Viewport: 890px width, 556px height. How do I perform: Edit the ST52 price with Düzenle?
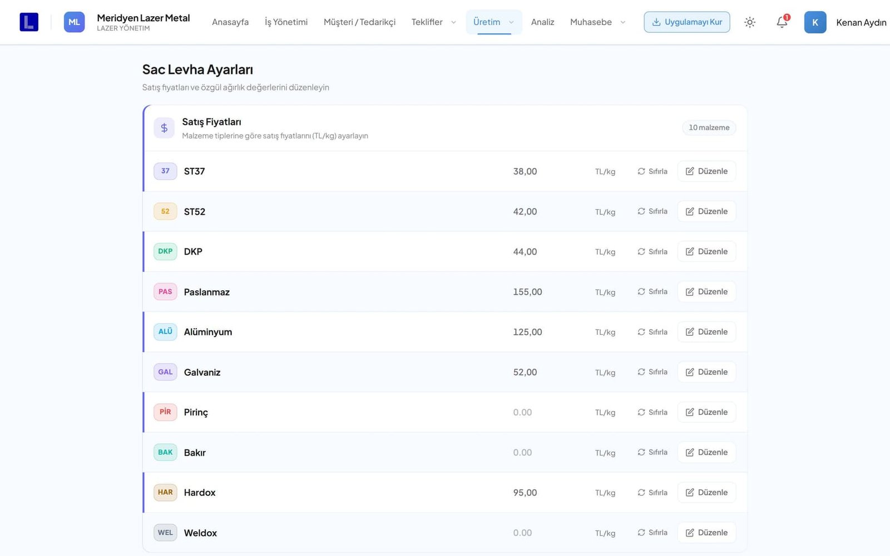click(x=706, y=211)
